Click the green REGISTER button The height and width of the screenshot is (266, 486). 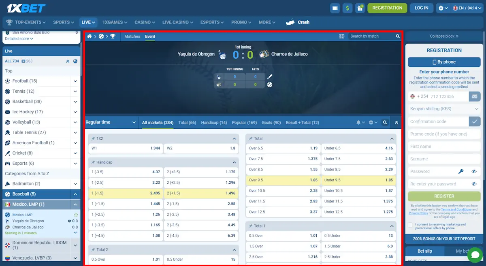[x=444, y=196]
